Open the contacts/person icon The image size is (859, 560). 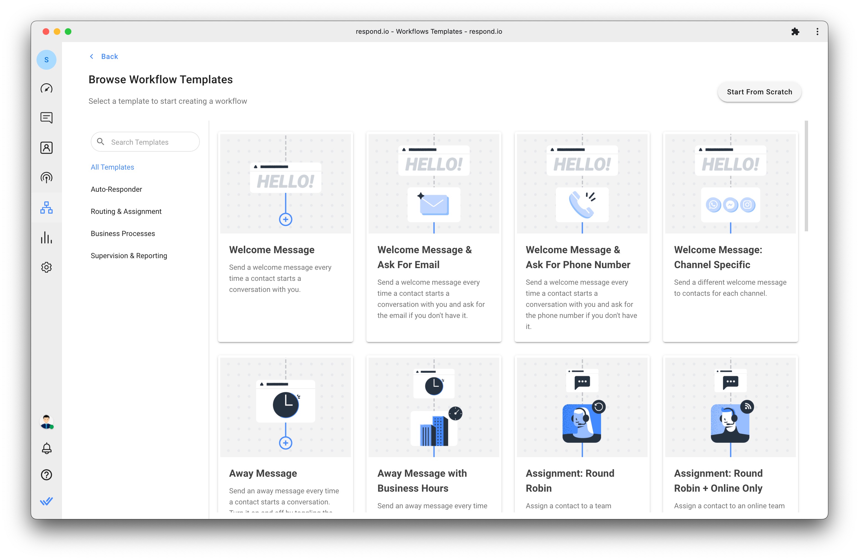47,148
